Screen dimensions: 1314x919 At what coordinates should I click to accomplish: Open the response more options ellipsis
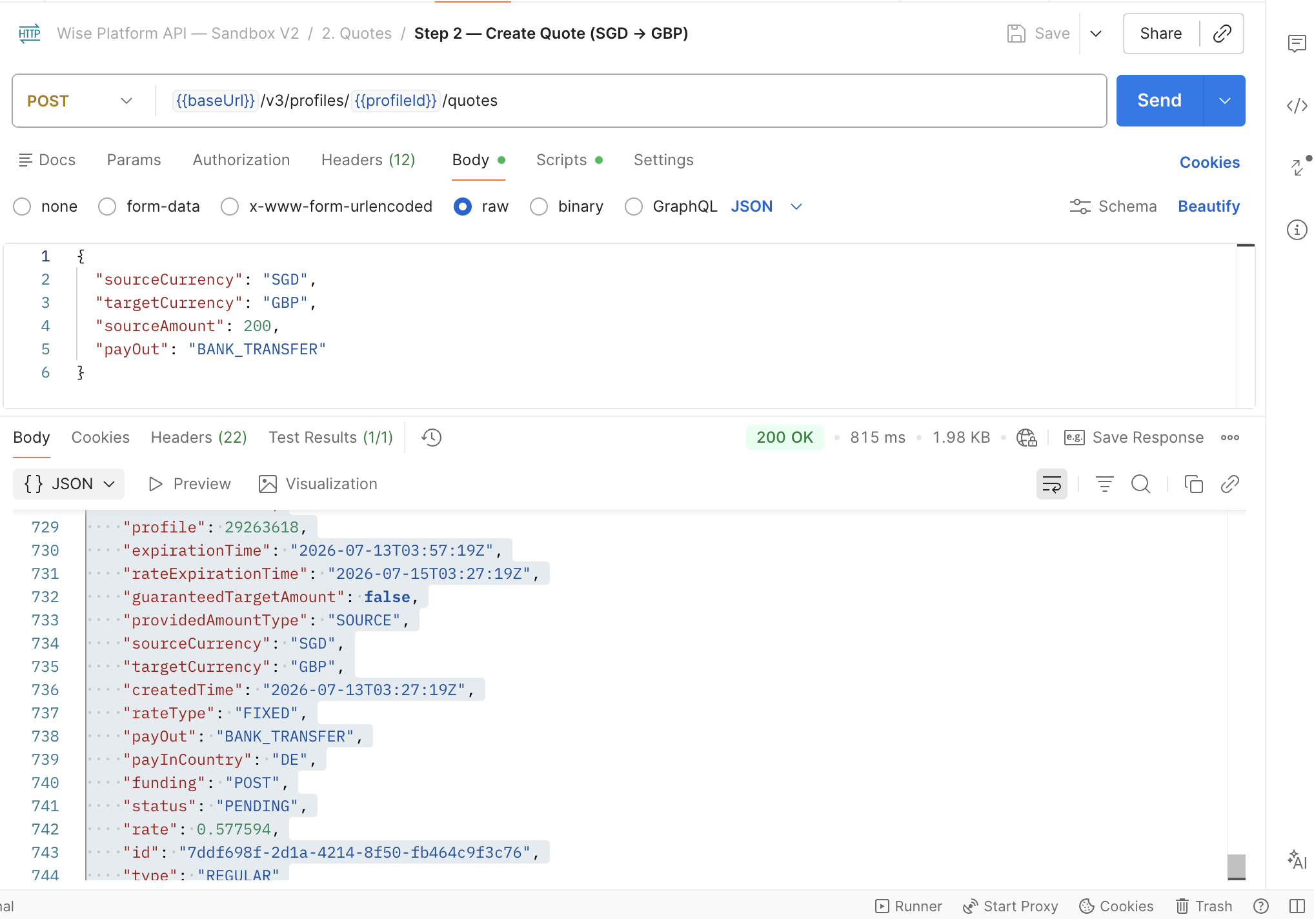pyautogui.click(x=1230, y=438)
